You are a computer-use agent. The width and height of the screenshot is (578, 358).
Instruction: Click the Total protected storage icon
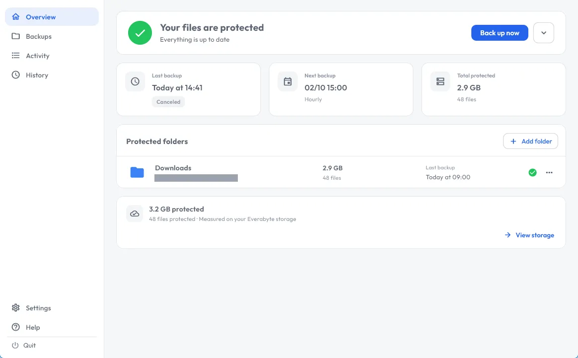click(x=440, y=81)
